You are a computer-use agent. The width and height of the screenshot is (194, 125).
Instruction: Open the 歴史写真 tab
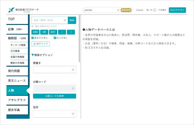17,110
